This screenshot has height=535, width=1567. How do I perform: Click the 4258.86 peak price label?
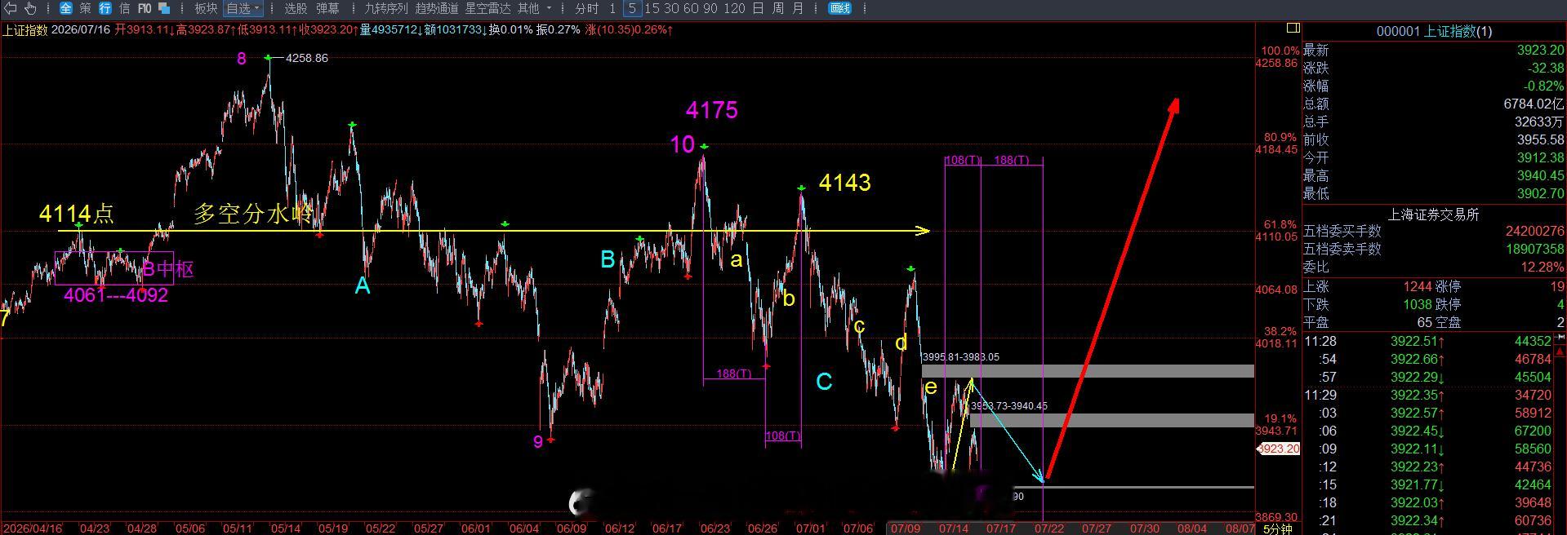[x=306, y=59]
